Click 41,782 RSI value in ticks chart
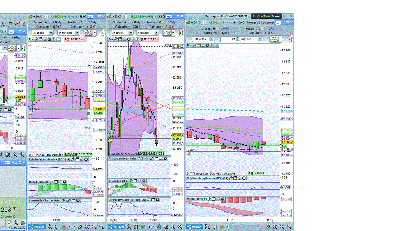Image resolution: width=411 pixels, height=231 pixels. pos(286,187)
